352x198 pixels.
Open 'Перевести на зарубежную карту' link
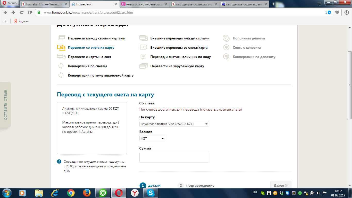click(177, 66)
